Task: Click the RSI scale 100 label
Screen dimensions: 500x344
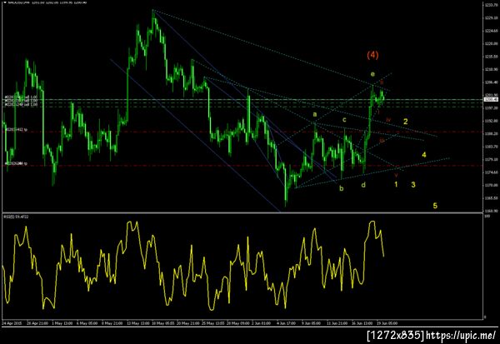Action: pos(487,217)
